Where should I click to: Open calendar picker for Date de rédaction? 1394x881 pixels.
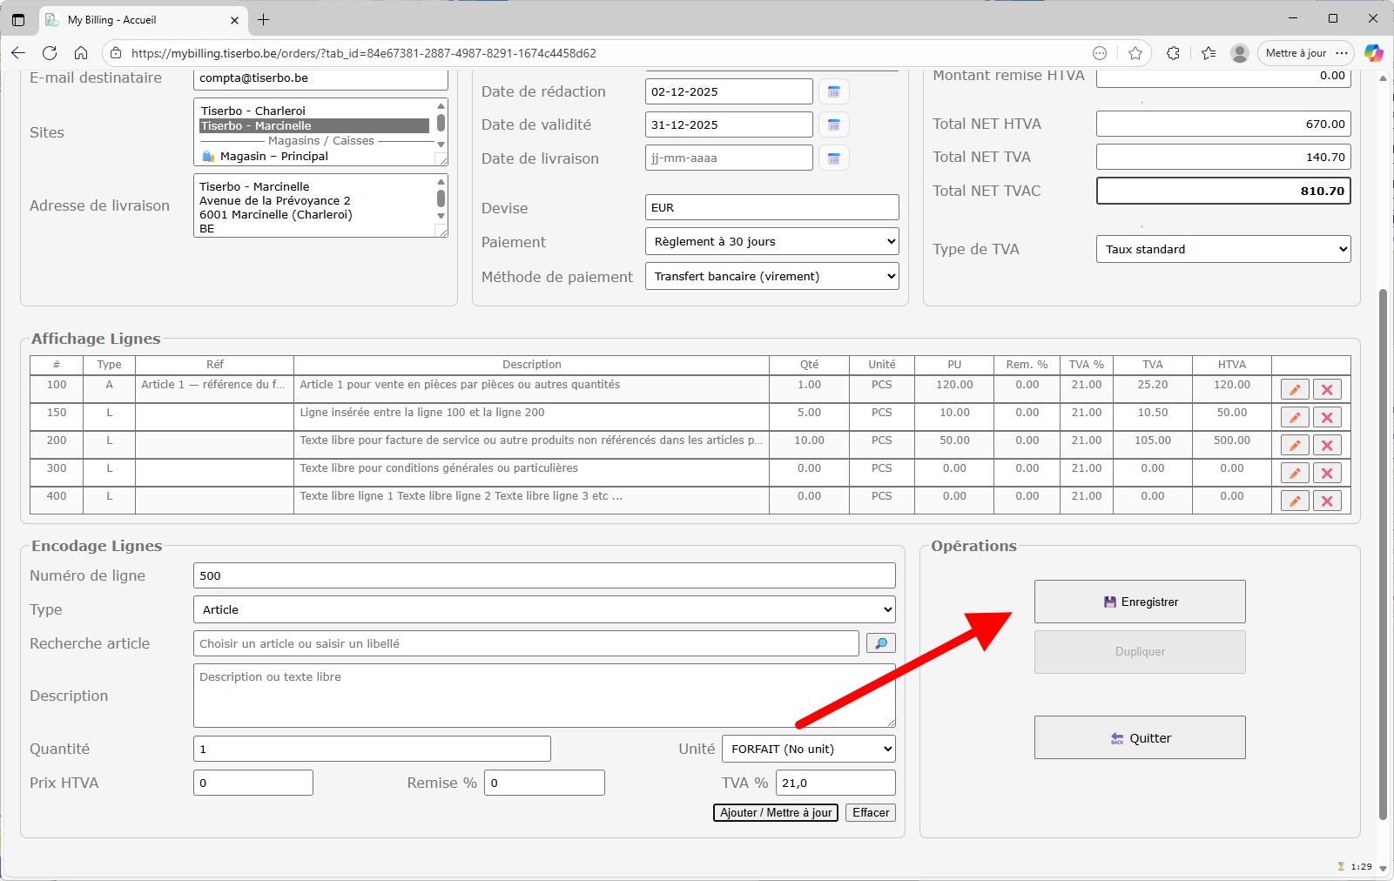click(833, 92)
